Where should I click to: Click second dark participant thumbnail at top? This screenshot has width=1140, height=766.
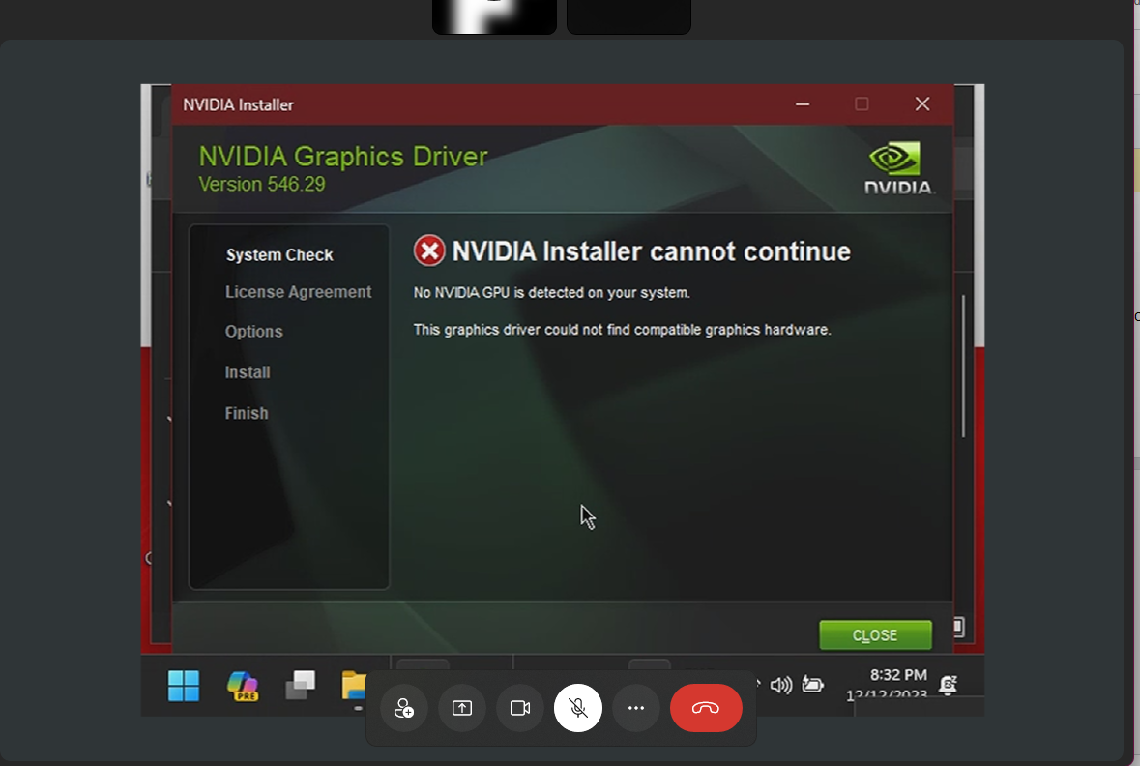point(628,16)
